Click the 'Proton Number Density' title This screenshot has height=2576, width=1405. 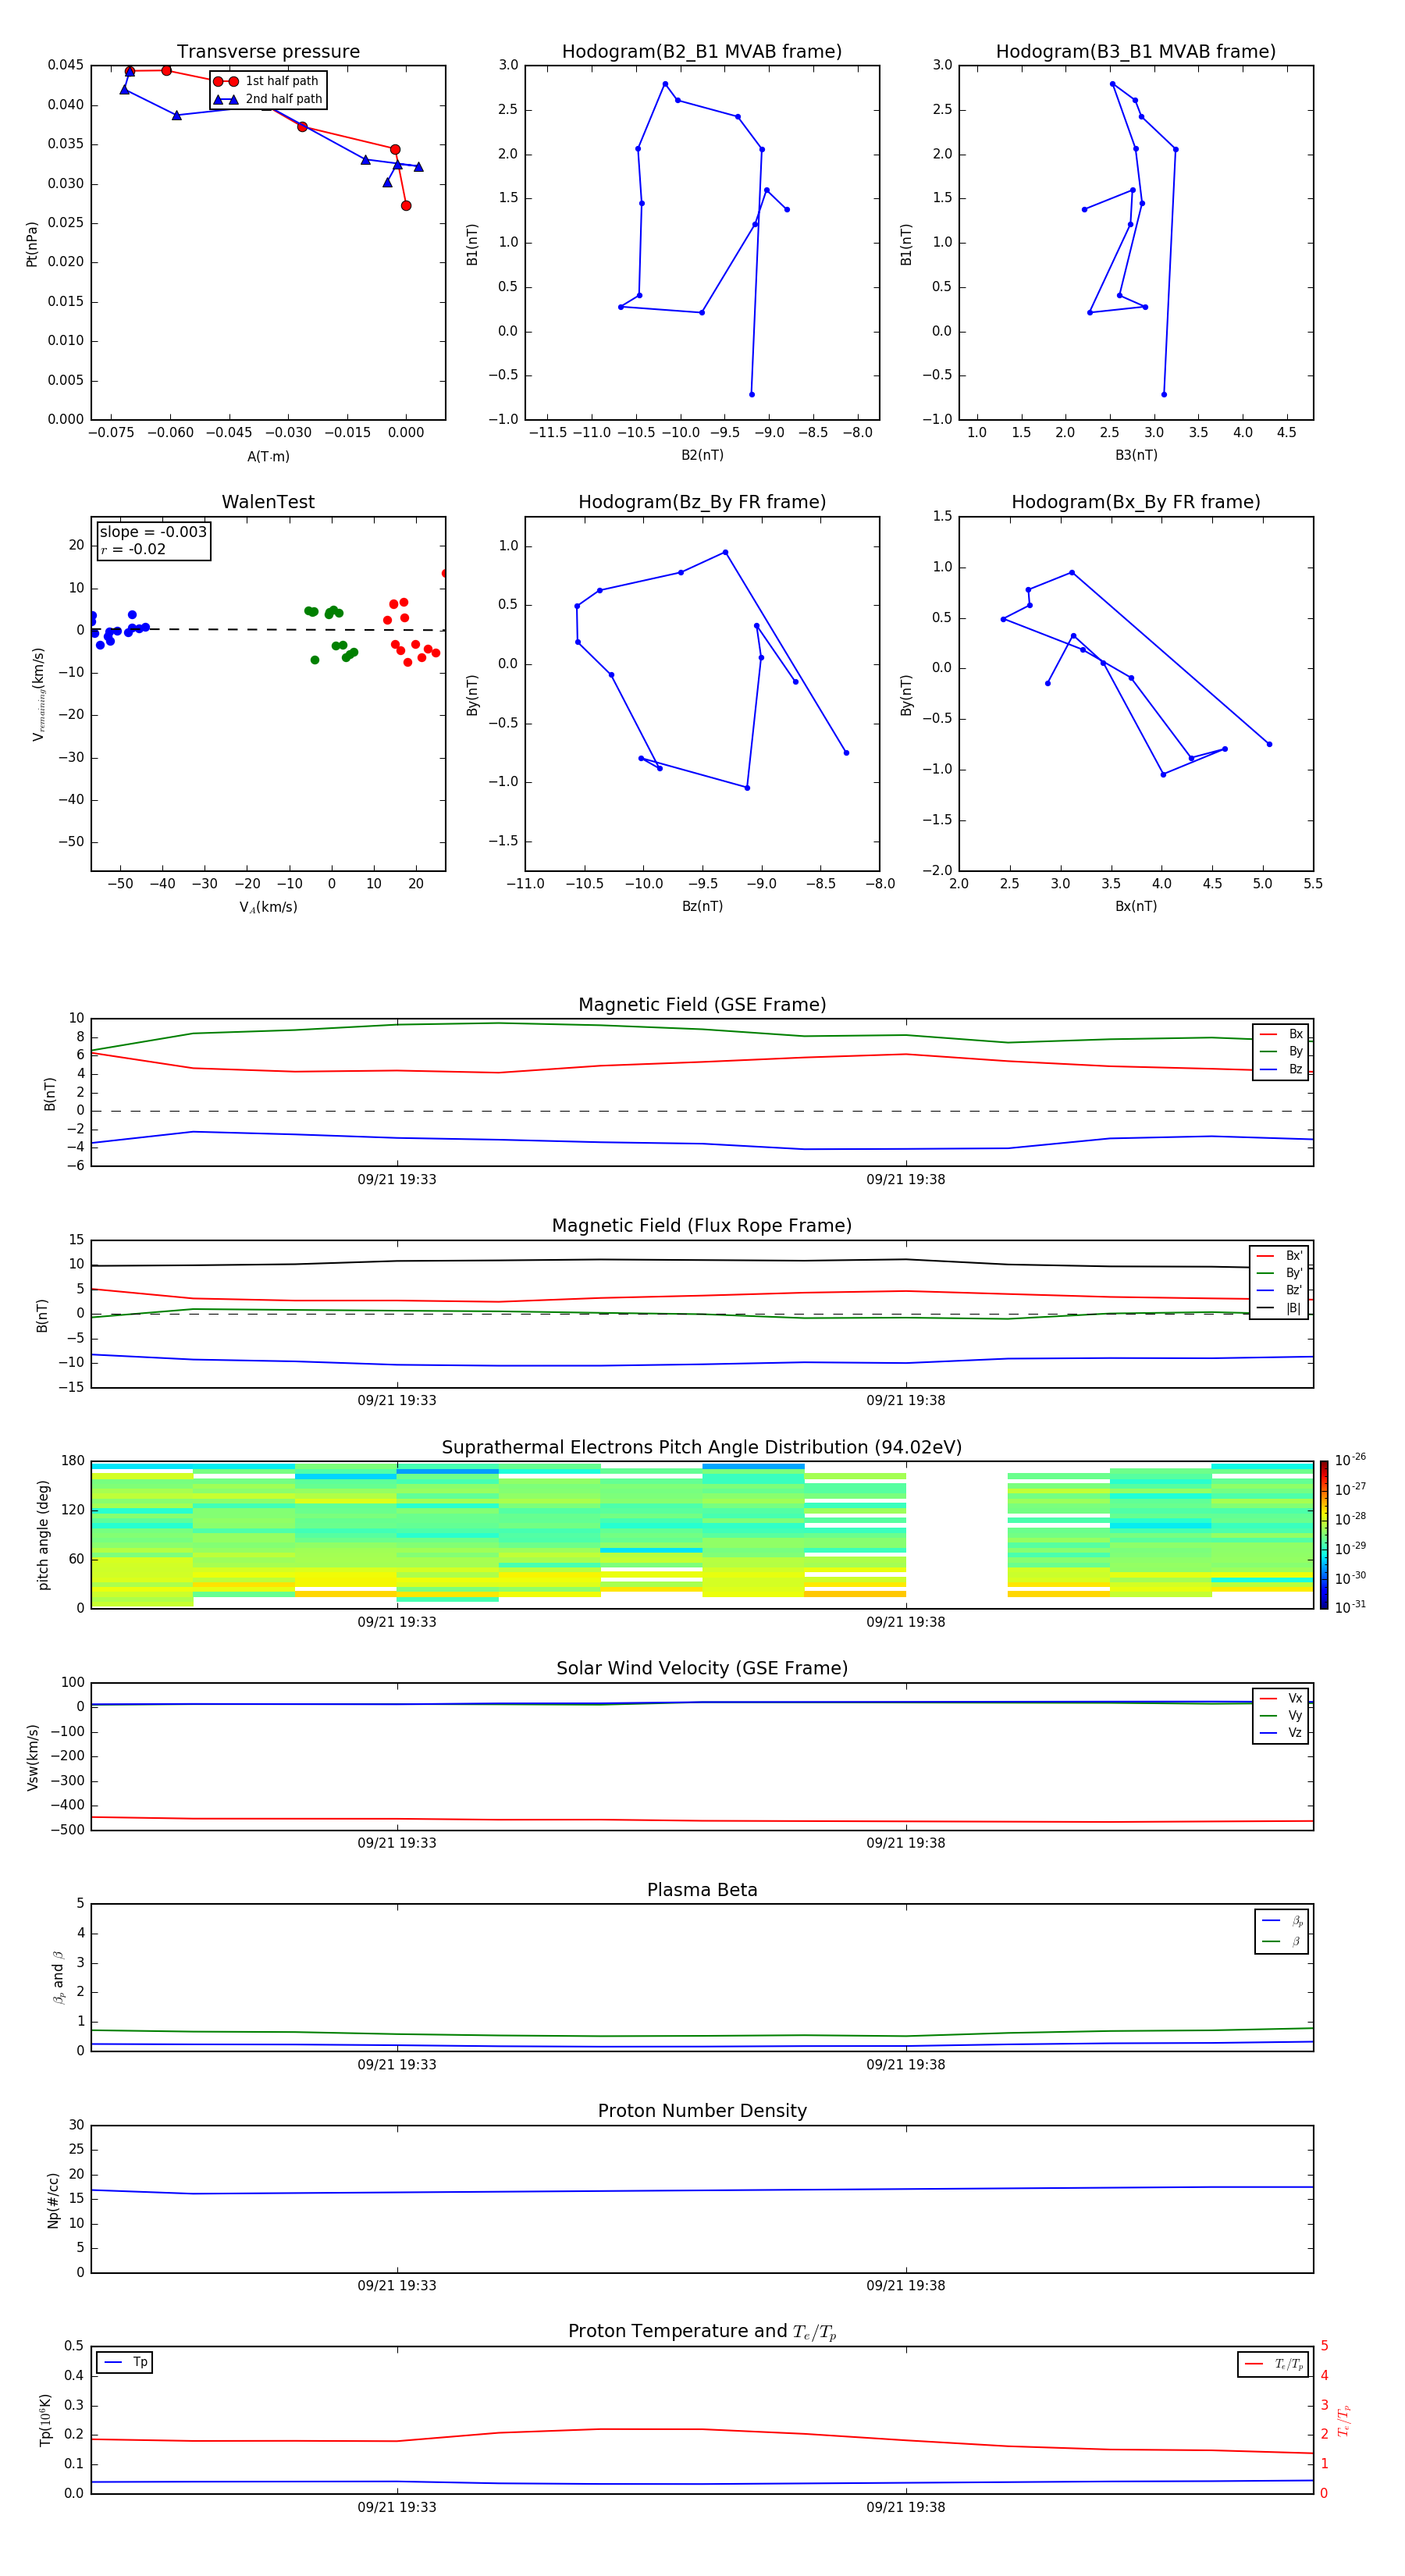pos(702,2111)
